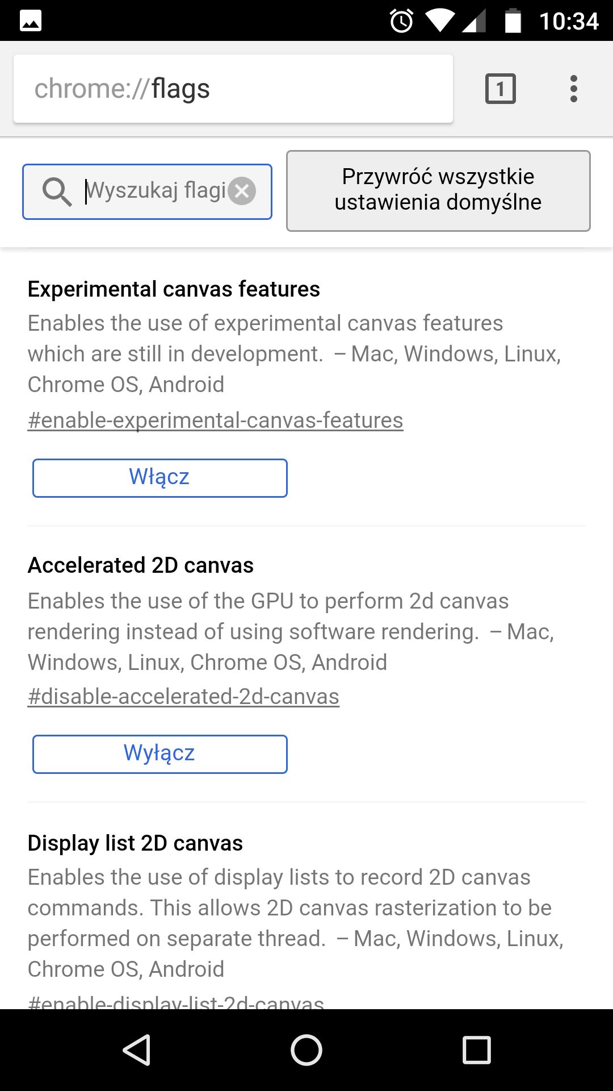The image size is (613, 1091).
Task: Disable Accelerated 2D canvas with Wyłącz
Action: (160, 754)
